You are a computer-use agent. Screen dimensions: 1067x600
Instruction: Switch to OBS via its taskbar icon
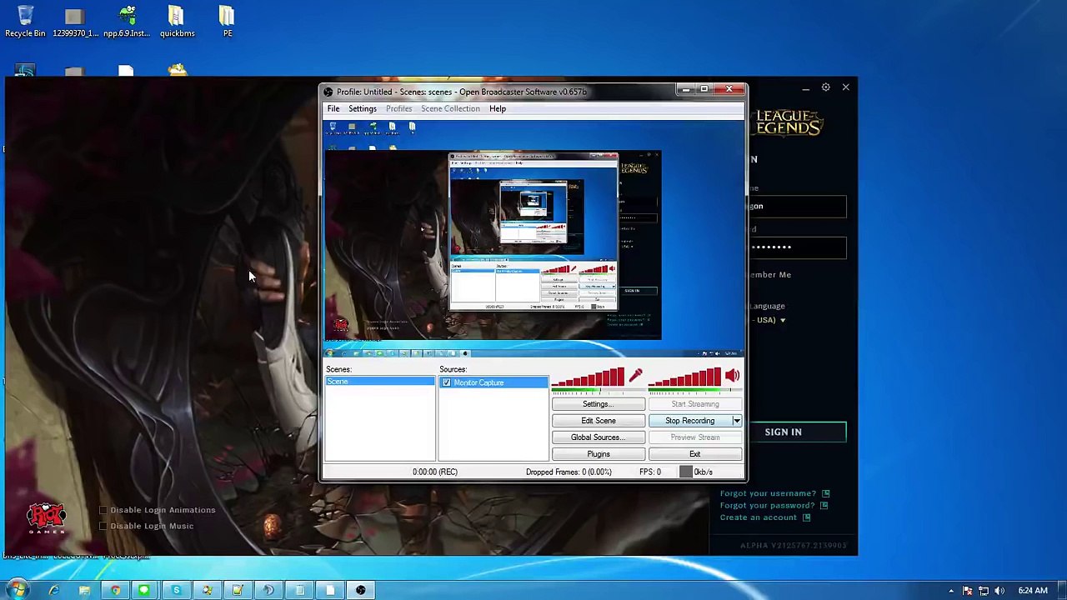pos(360,591)
